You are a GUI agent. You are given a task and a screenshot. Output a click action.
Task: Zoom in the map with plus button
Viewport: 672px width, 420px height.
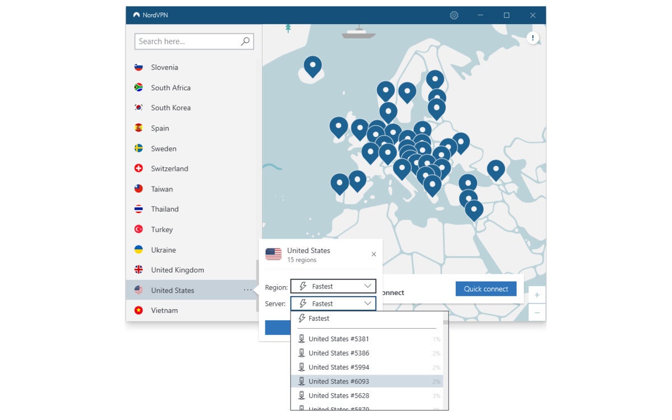click(537, 295)
